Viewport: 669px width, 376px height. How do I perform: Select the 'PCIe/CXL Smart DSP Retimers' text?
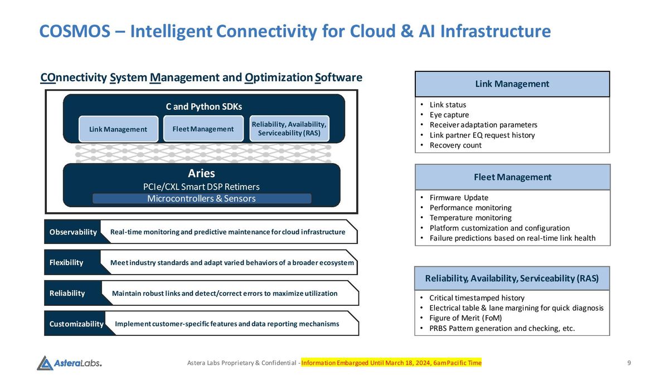click(x=201, y=187)
